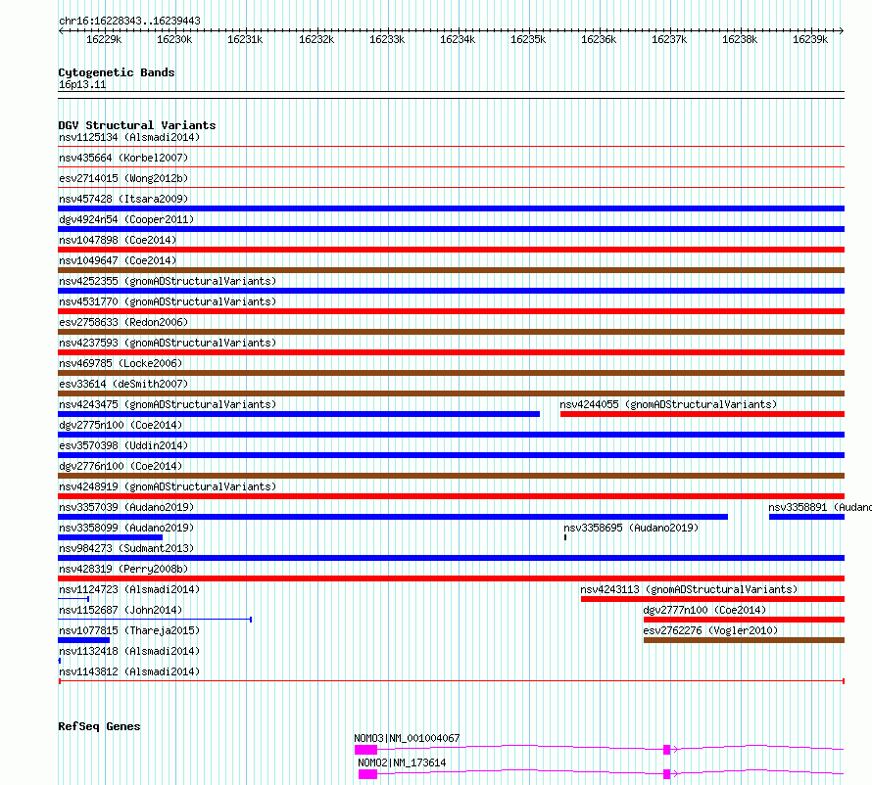Click the short blue nsv3358099 bar
The height and width of the screenshot is (785, 872).
pyautogui.click(x=110, y=537)
